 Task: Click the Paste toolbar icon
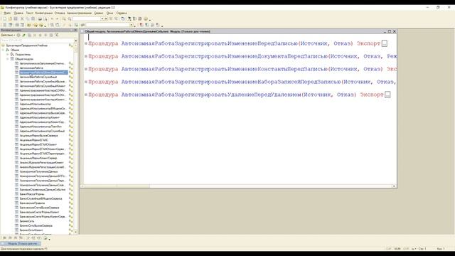point(33,19)
